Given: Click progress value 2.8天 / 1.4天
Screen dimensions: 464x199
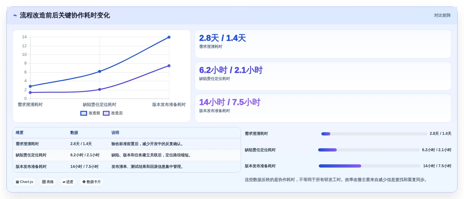Looking at the screenshot, I should click(441, 134).
